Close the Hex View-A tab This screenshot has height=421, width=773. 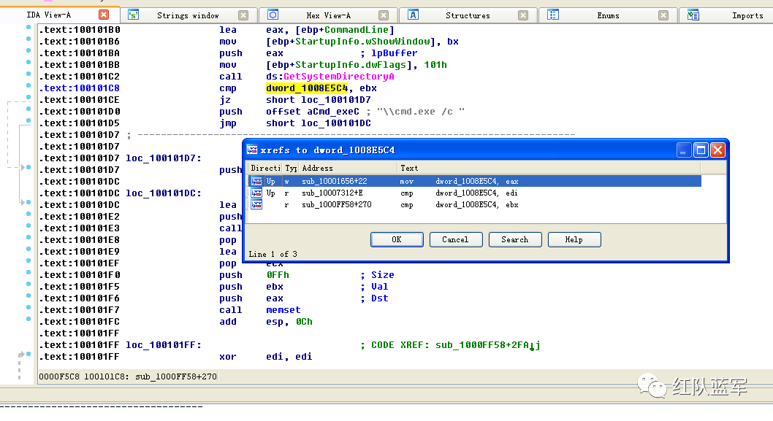point(384,15)
